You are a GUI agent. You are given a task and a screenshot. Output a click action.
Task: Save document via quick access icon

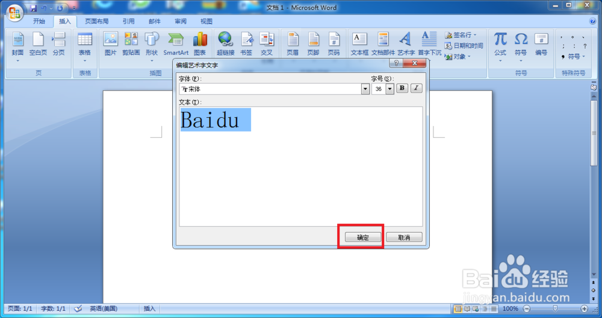(33, 8)
